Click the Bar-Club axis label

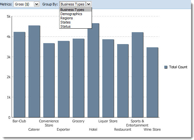[x=19, y=121]
